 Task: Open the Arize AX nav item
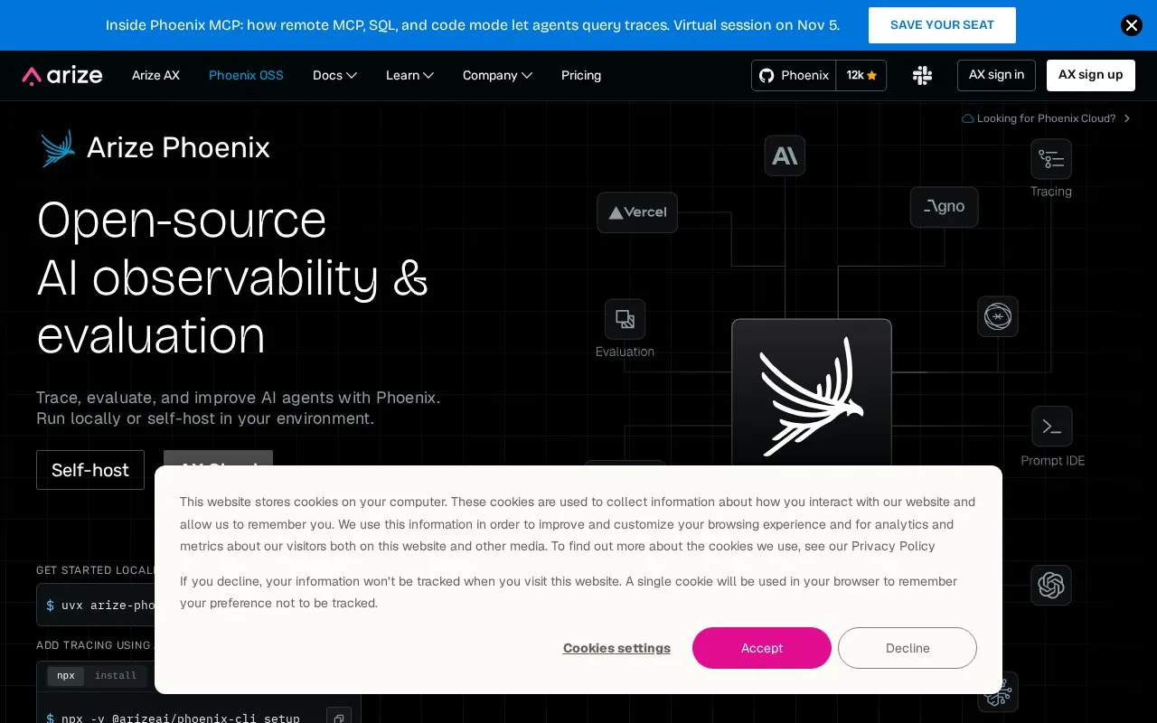(155, 75)
